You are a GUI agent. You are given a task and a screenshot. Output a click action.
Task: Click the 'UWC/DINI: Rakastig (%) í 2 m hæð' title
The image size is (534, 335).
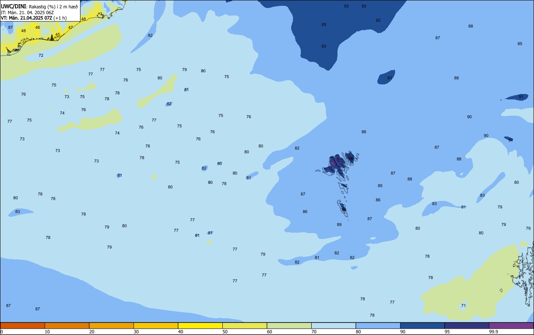[39, 7]
